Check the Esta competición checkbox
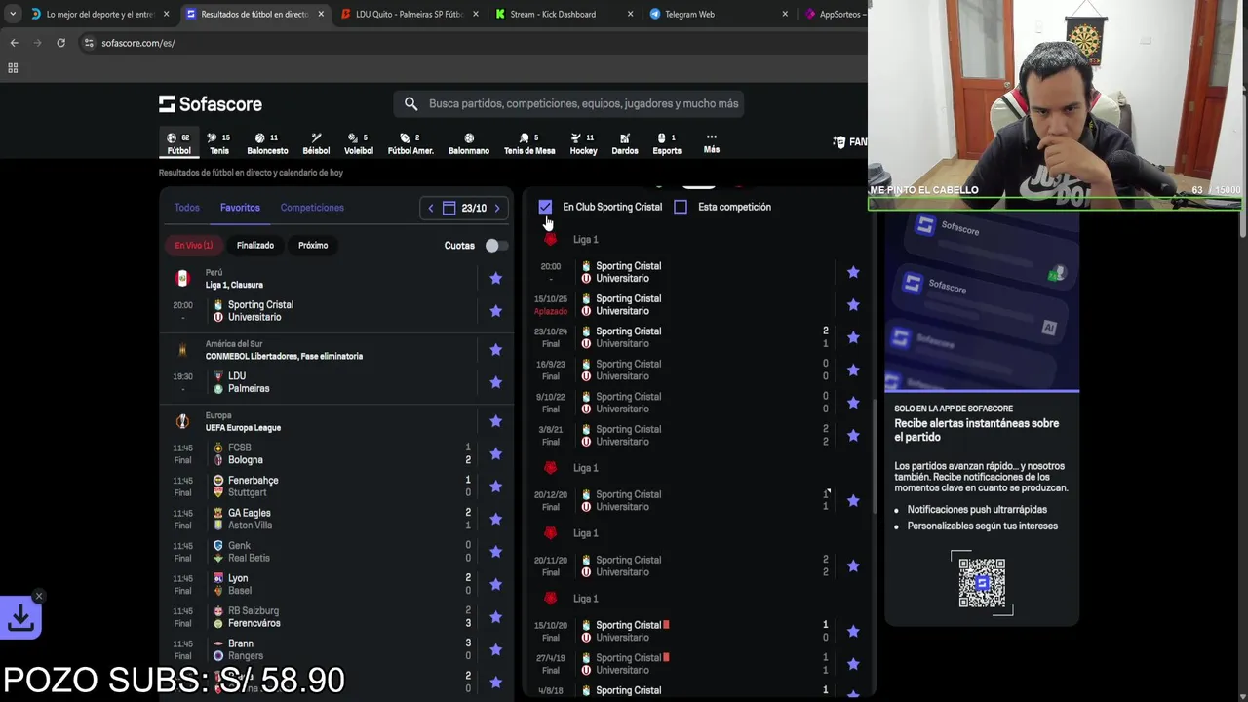Viewport: 1248px width, 702px height. (x=681, y=207)
